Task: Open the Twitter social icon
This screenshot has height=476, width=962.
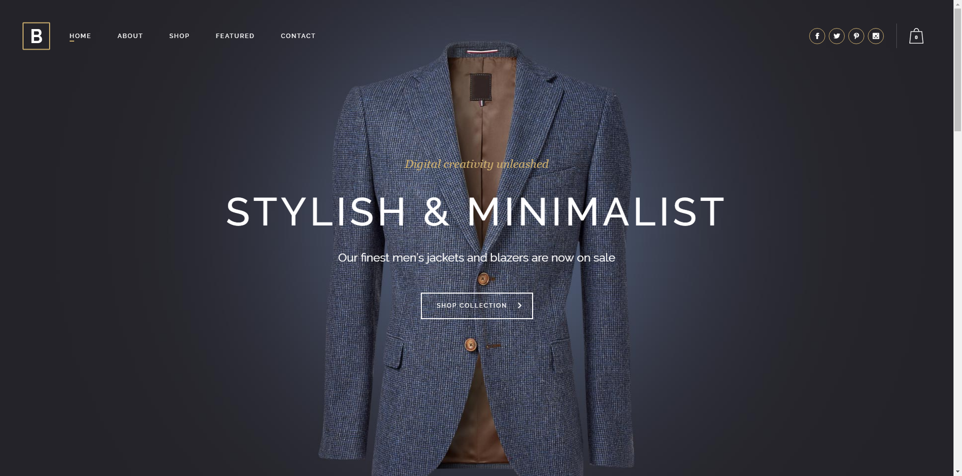Action: 837,36
